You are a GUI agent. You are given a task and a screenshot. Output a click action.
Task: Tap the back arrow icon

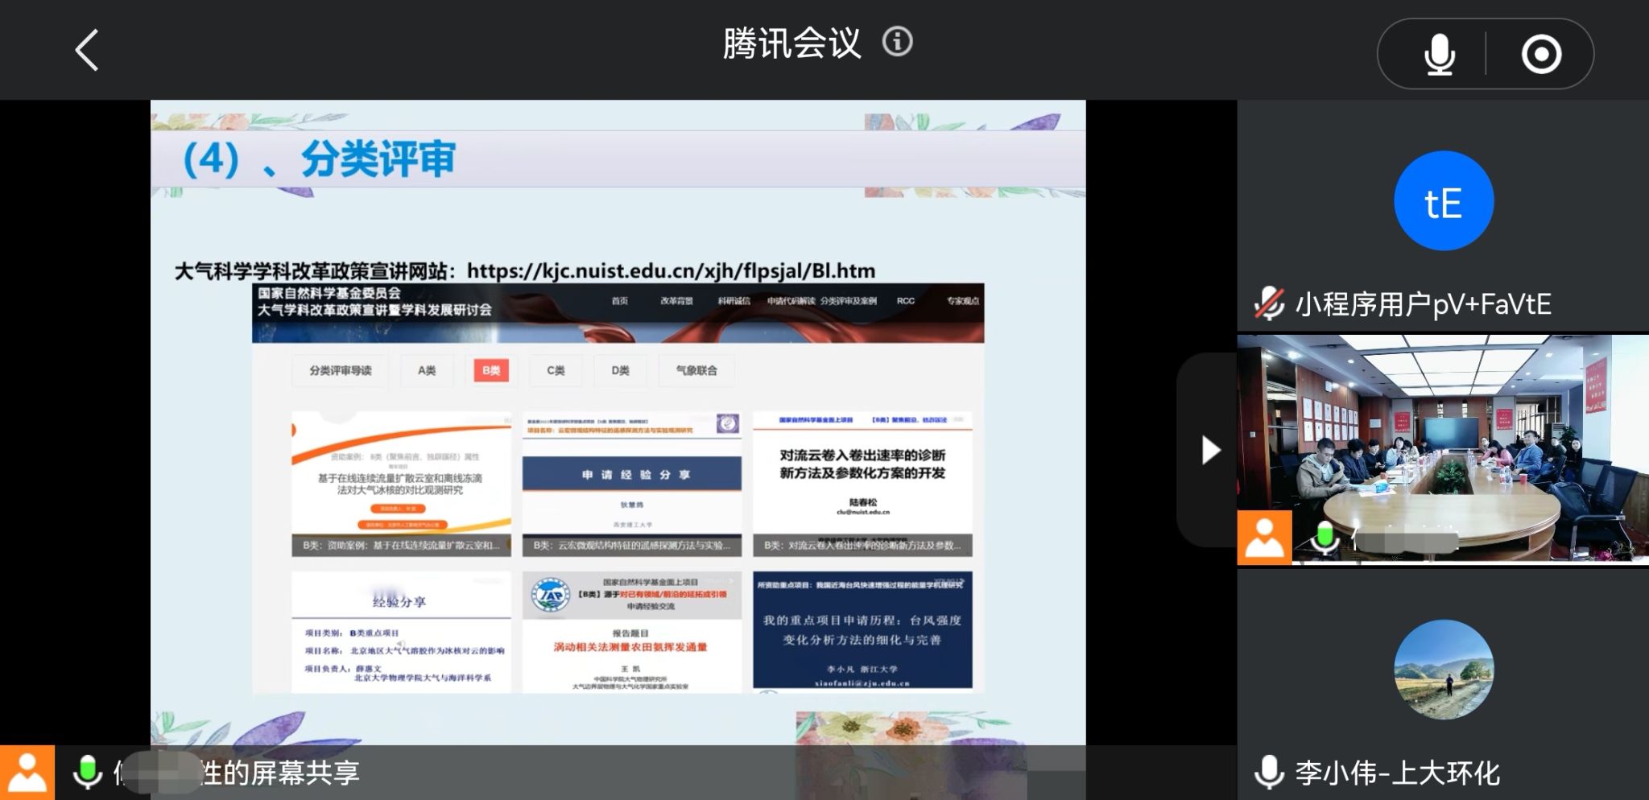click(87, 51)
